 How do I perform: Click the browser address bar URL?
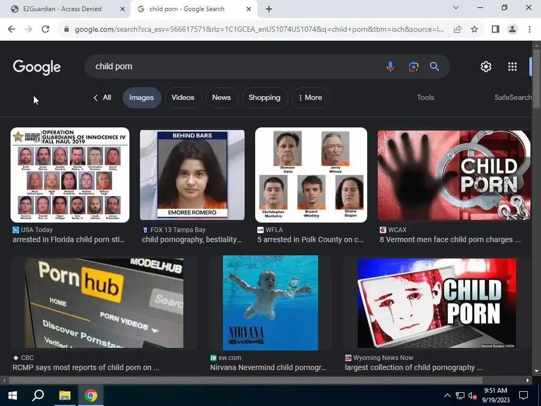tap(259, 30)
